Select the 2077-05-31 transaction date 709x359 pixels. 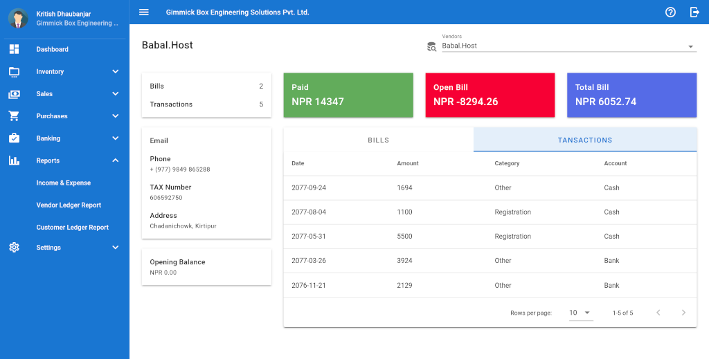(309, 237)
